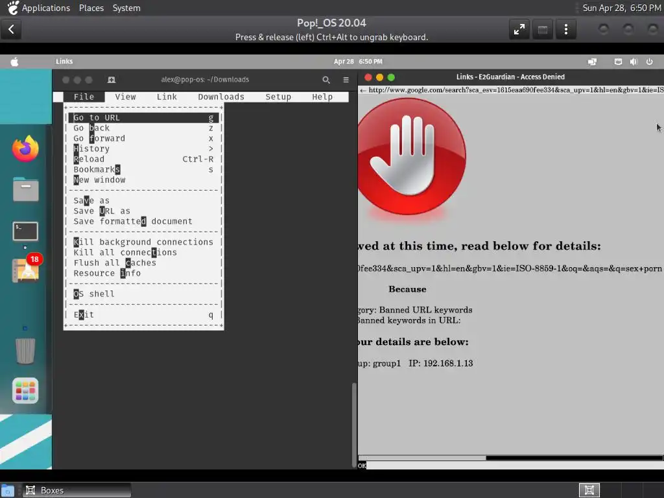
Task: Open the View menu in Links
Action: coord(125,97)
